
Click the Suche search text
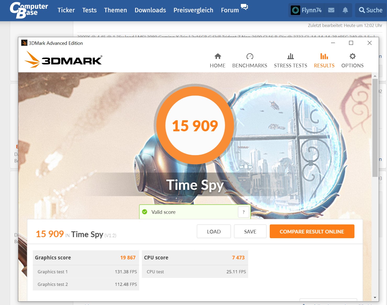pos(374,10)
